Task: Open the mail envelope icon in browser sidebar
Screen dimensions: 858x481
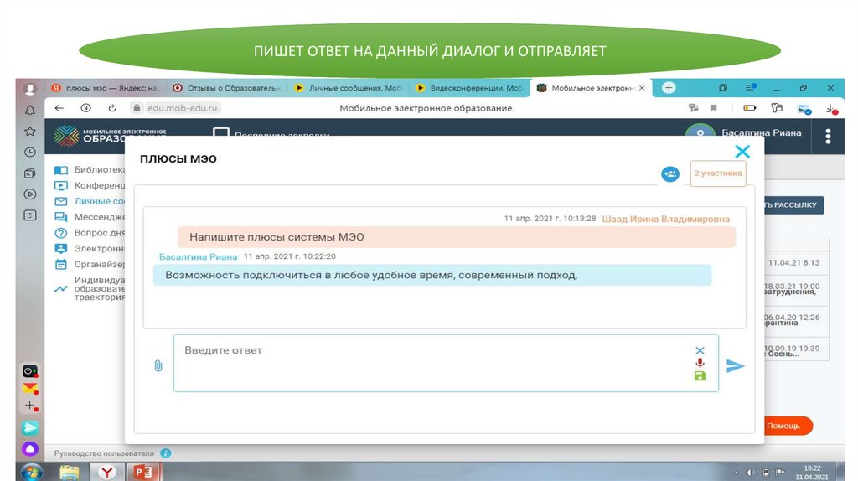Action: click(30, 389)
